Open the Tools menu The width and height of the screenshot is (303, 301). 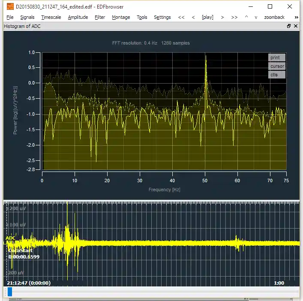pos(142,17)
